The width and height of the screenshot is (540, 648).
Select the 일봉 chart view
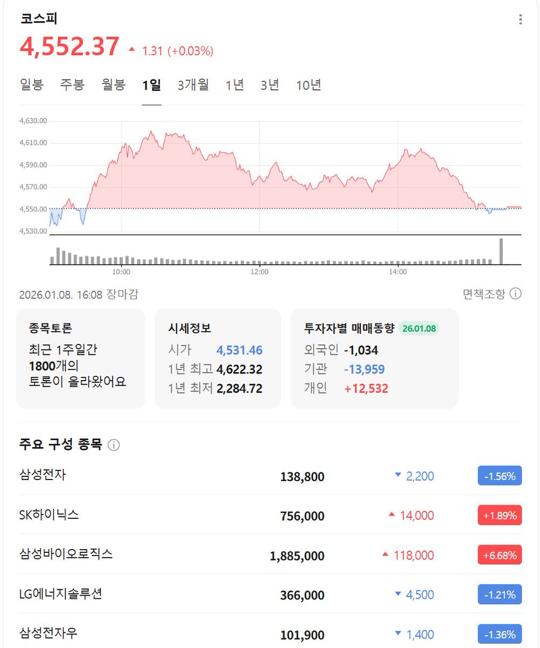(31, 85)
